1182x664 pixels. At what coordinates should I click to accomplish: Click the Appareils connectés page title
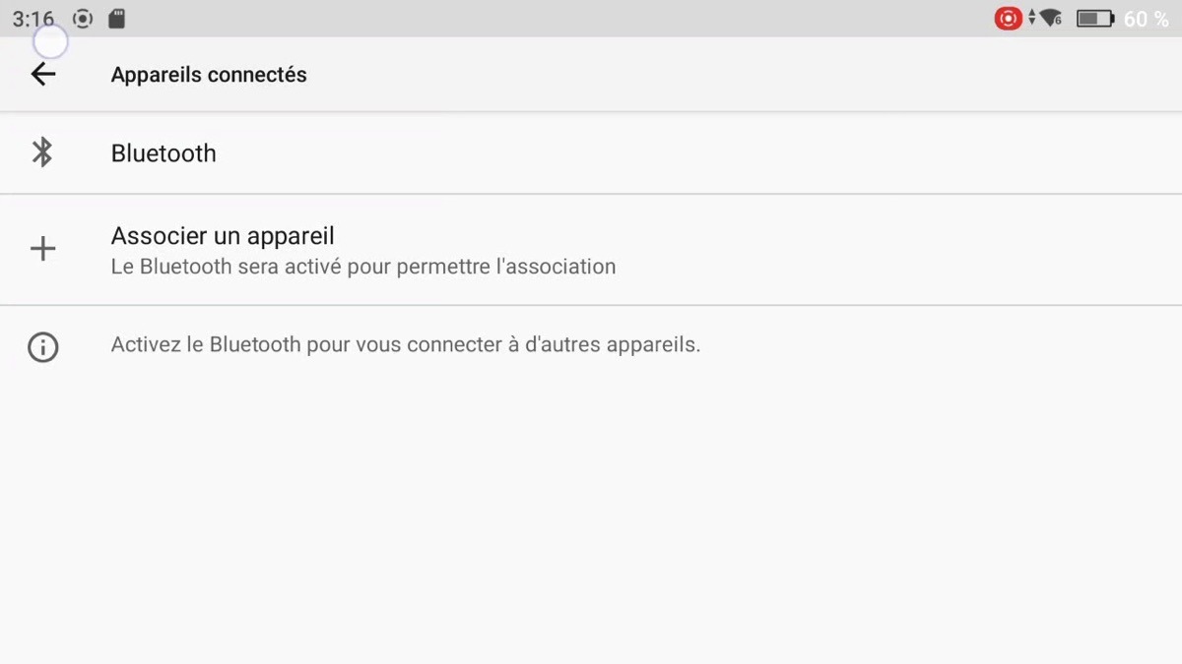(x=209, y=75)
